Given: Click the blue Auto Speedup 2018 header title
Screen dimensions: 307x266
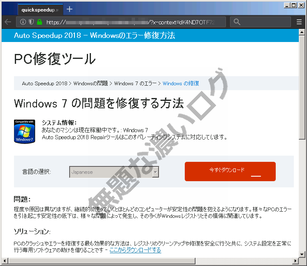Looking at the screenshot, I should 94,35.
